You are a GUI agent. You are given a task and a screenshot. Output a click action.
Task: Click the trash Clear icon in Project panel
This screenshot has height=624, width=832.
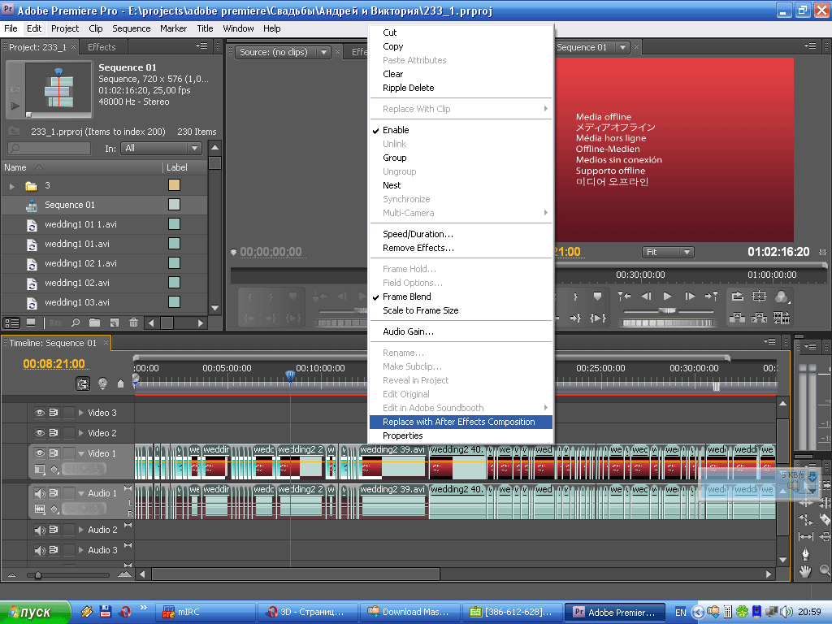(133, 323)
